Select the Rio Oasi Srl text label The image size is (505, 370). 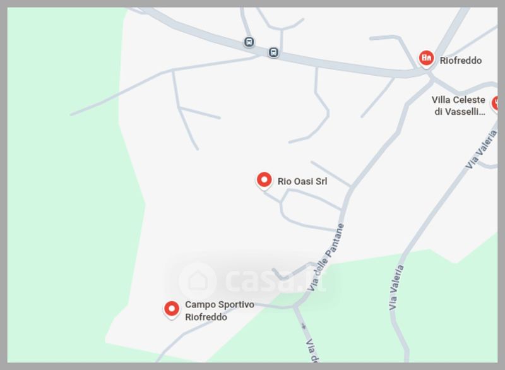pos(302,181)
